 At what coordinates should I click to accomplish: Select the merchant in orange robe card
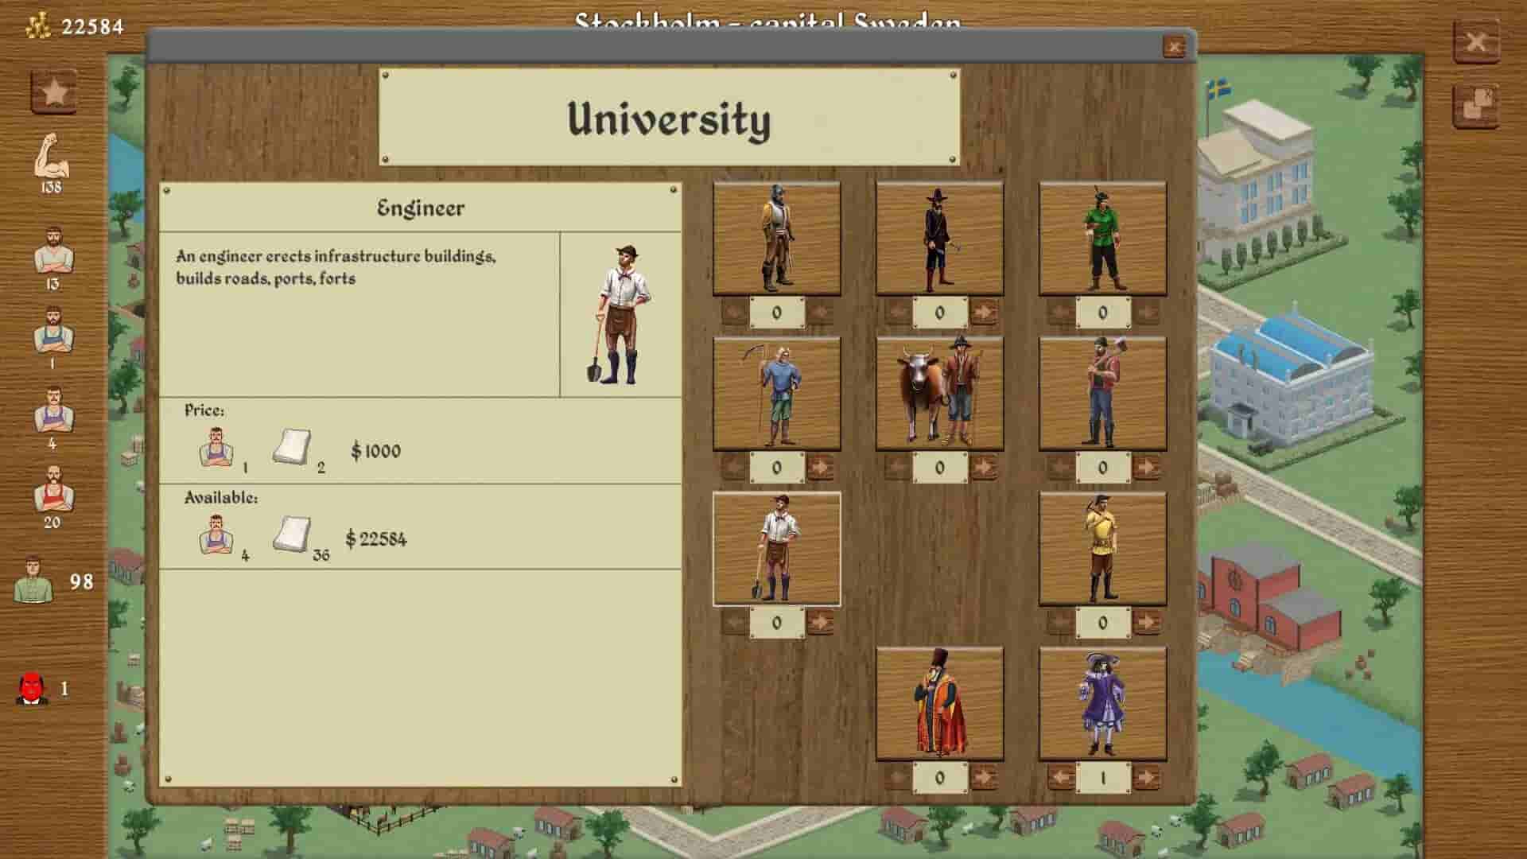click(x=939, y=704)
